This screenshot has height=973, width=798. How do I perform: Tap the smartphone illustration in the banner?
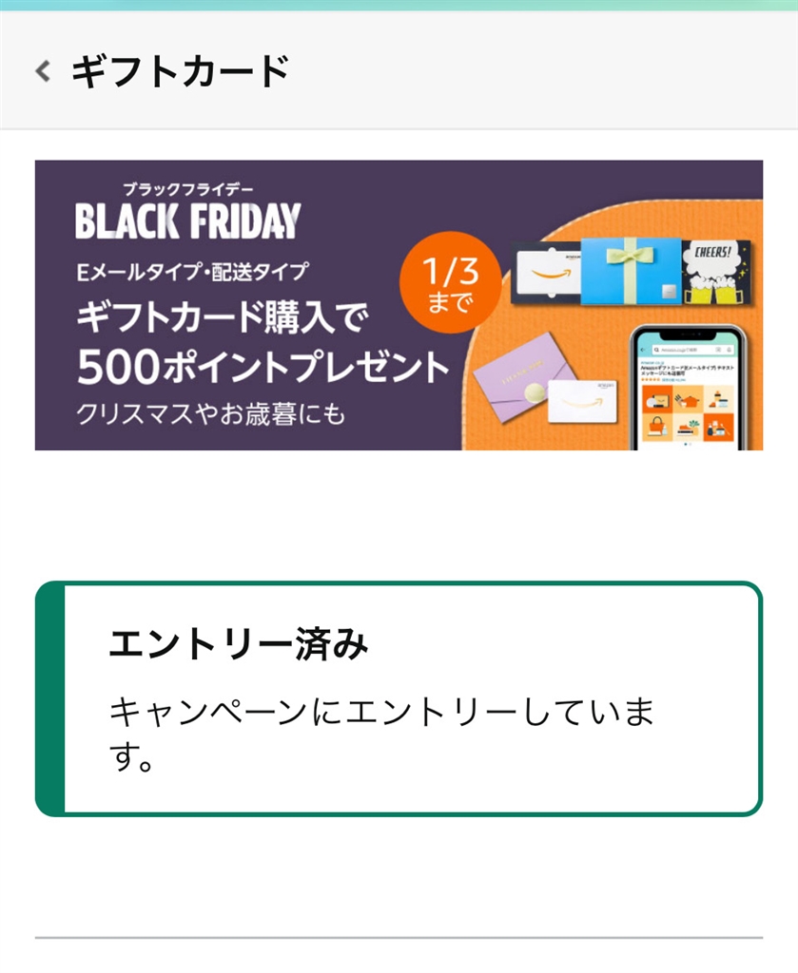click(685, 385)
